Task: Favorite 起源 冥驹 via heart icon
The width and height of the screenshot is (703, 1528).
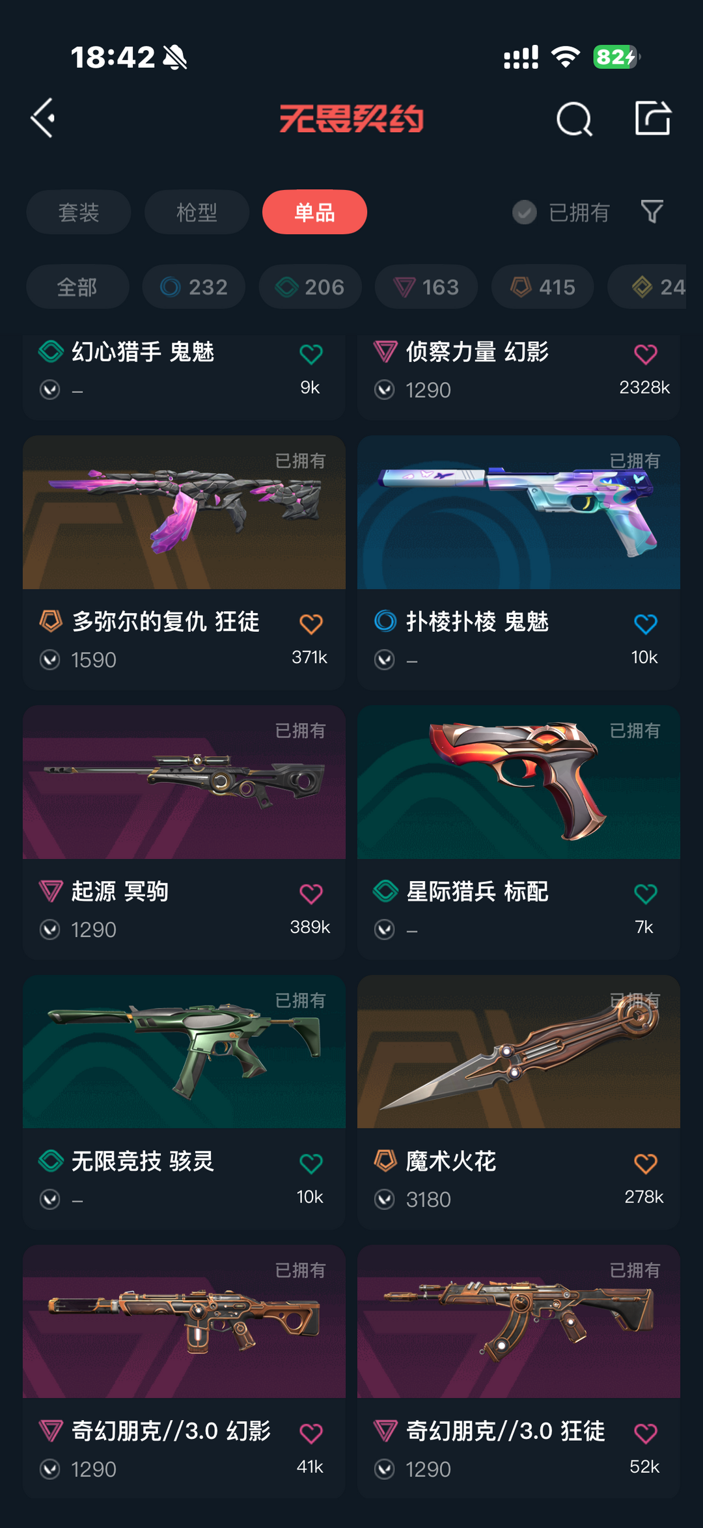Action: click(x=311, y=894)
